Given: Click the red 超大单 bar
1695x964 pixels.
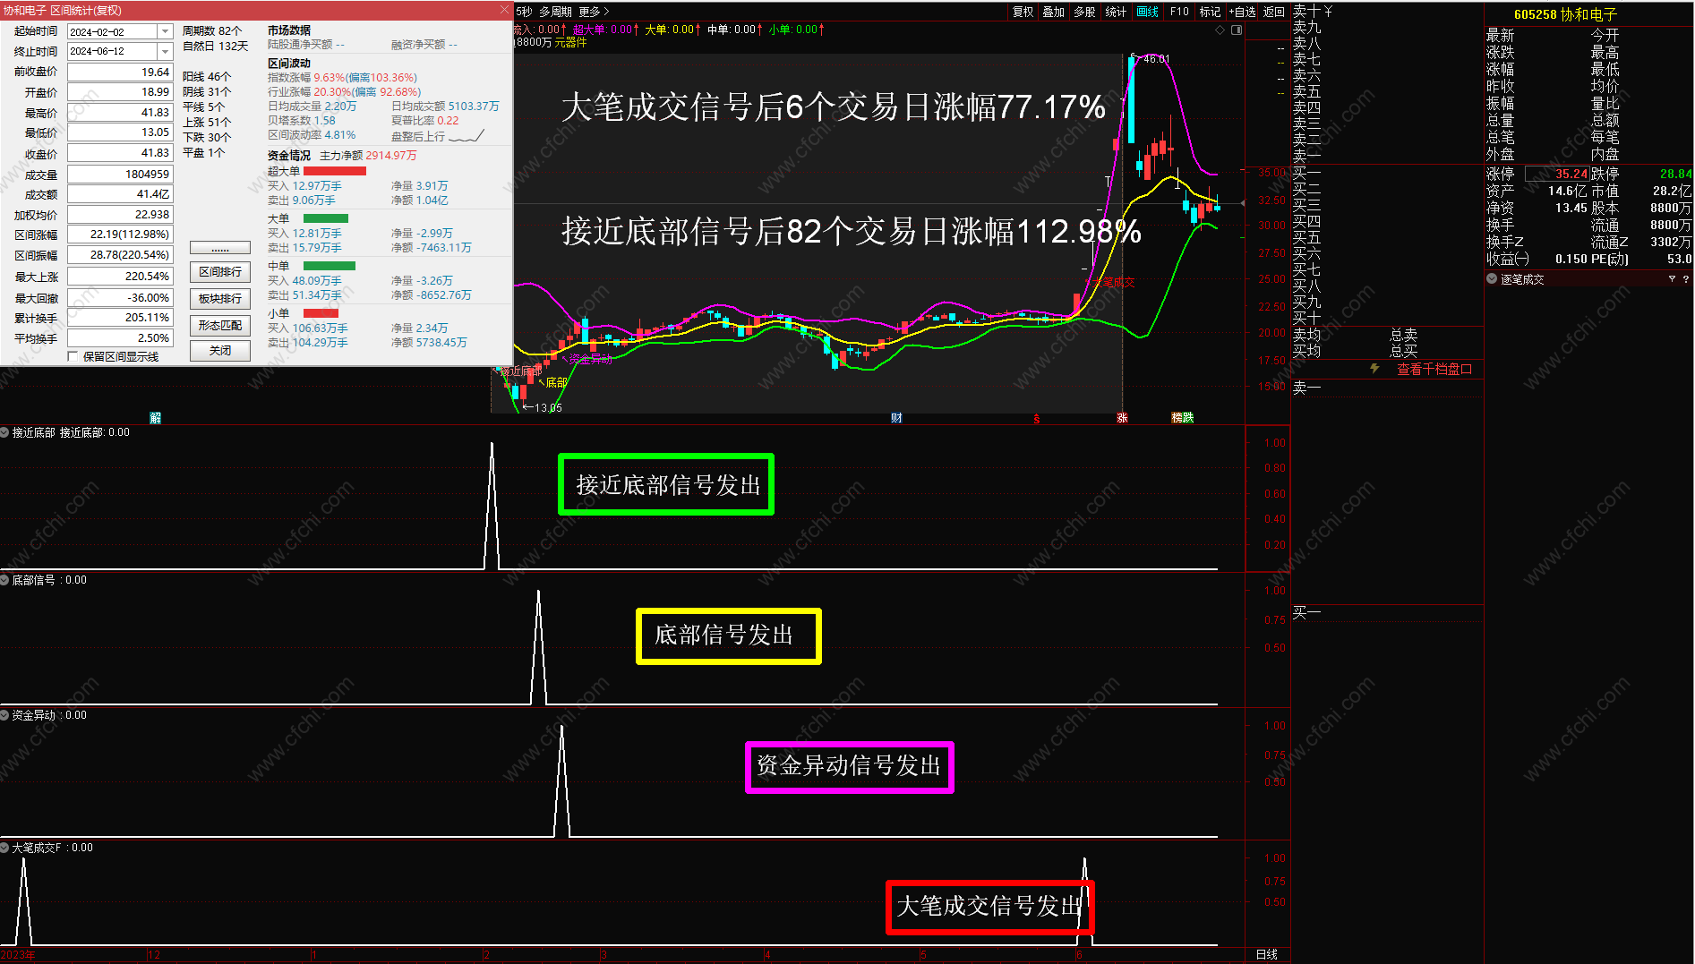Looking at the screenshot, I should [x=335, y=171].
